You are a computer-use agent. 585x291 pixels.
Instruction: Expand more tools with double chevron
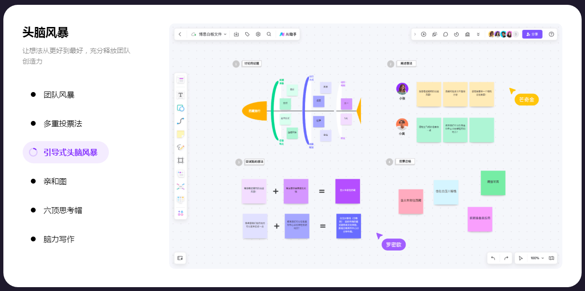click(478, 34)
